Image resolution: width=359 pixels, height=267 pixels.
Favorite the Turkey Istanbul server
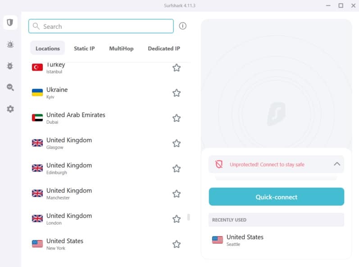177,68
